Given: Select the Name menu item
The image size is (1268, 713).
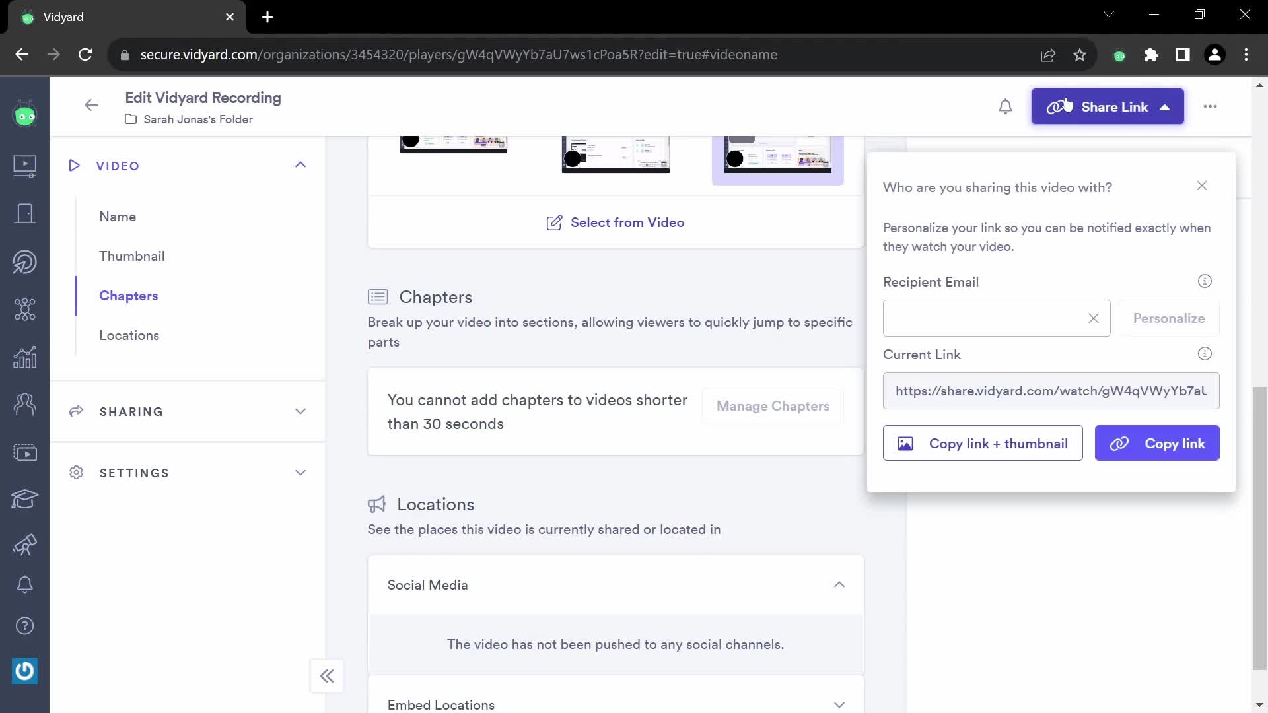Looking at the screenshot, I should click(118, 217).
